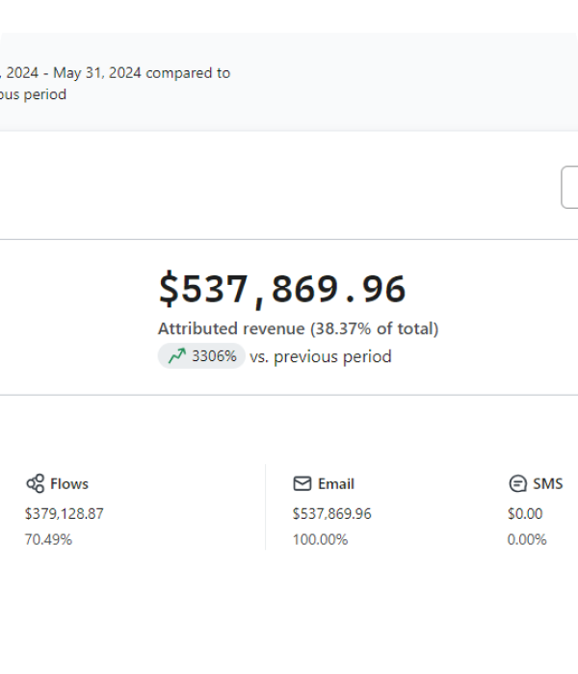Click the Flows percentage 70.49%
This screenshot has height=674, width=578.
click(48, 539)
